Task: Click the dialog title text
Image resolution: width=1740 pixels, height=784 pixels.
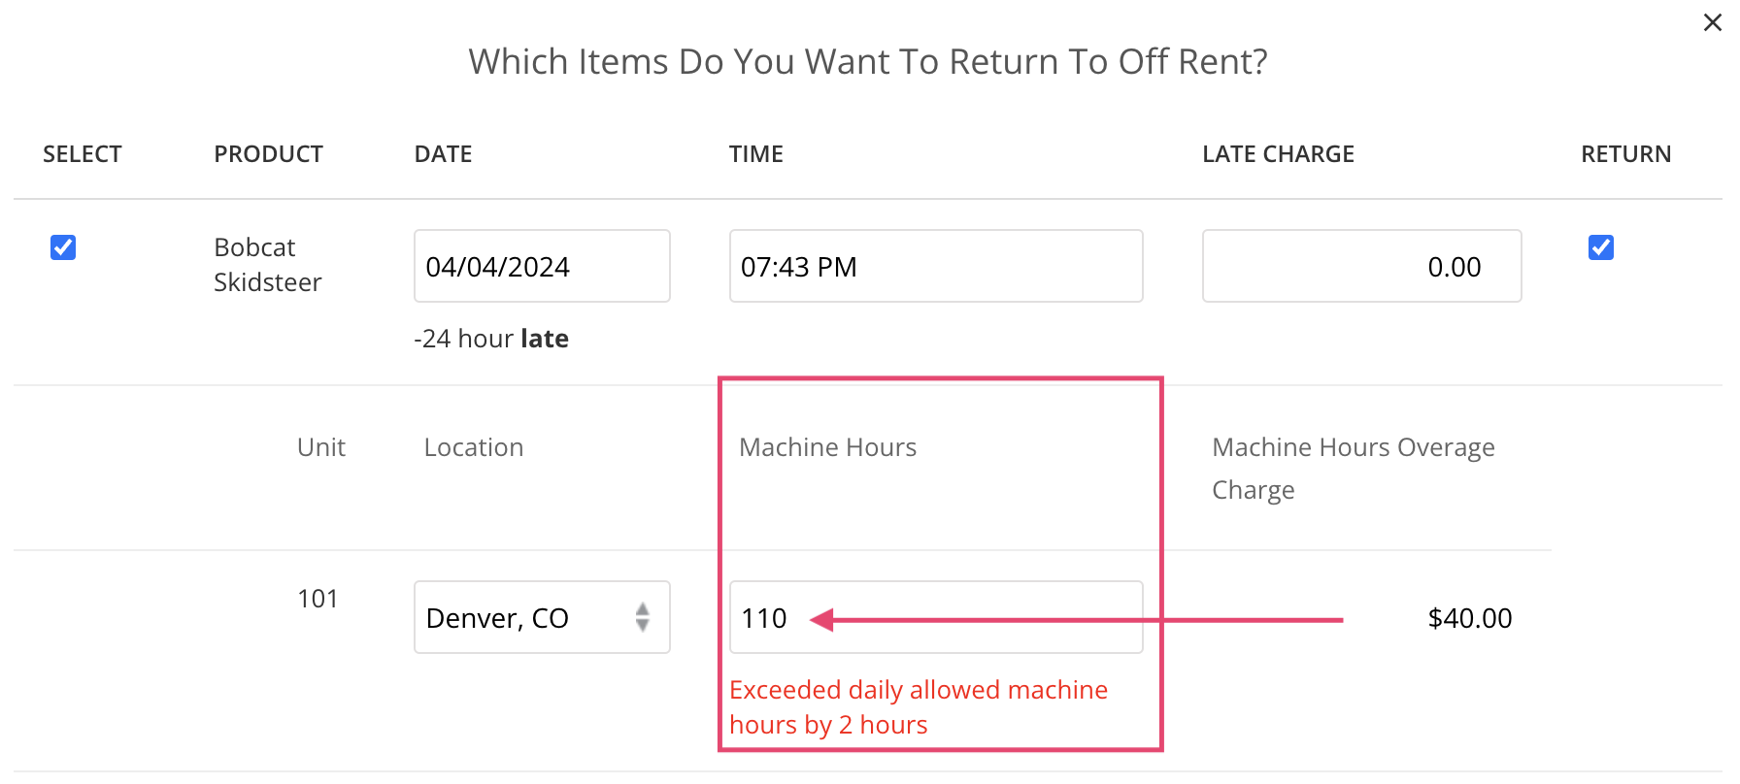Action: click(x=869, y=60)
